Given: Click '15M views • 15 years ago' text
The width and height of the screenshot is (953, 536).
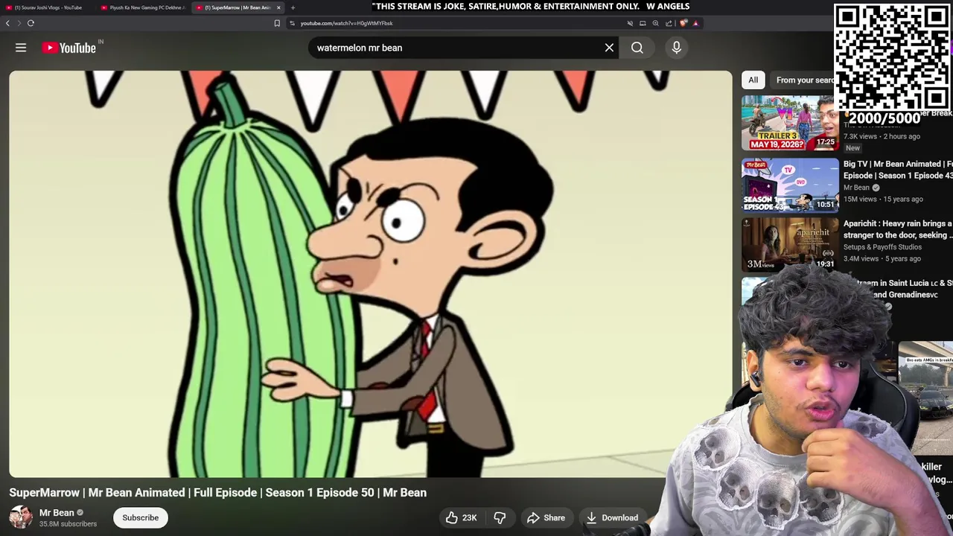Looking at the screenshot, I should click(x=883, y=200).
